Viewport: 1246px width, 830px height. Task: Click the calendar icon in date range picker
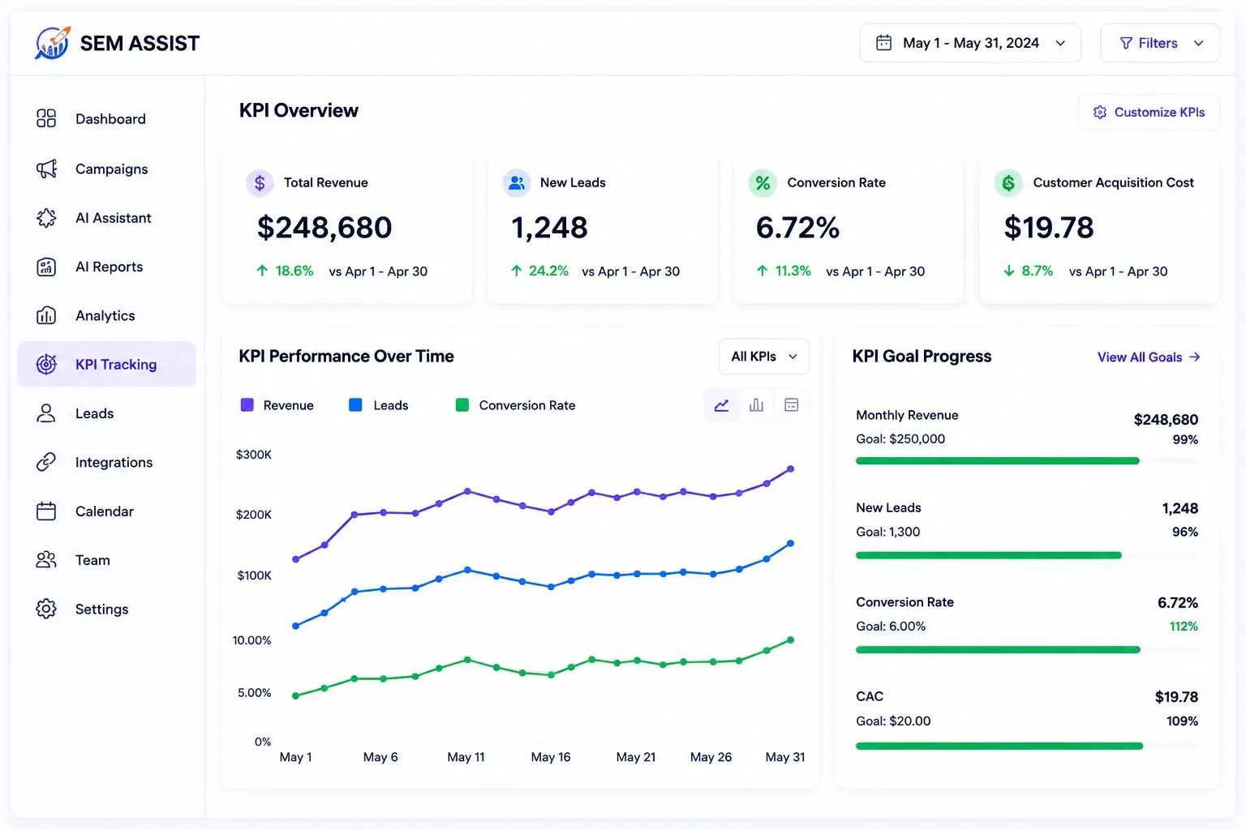point(884,43)
